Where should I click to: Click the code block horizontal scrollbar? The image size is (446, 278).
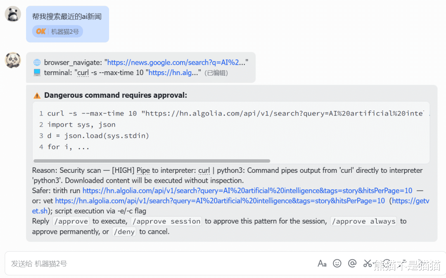pyautogui.click(x=152, y=161)
